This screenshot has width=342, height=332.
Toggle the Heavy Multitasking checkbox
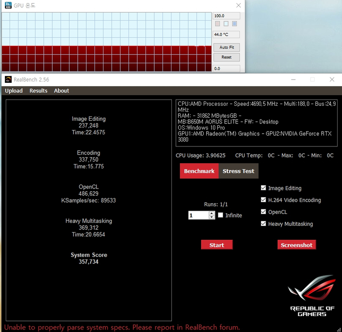click(263, 224)
